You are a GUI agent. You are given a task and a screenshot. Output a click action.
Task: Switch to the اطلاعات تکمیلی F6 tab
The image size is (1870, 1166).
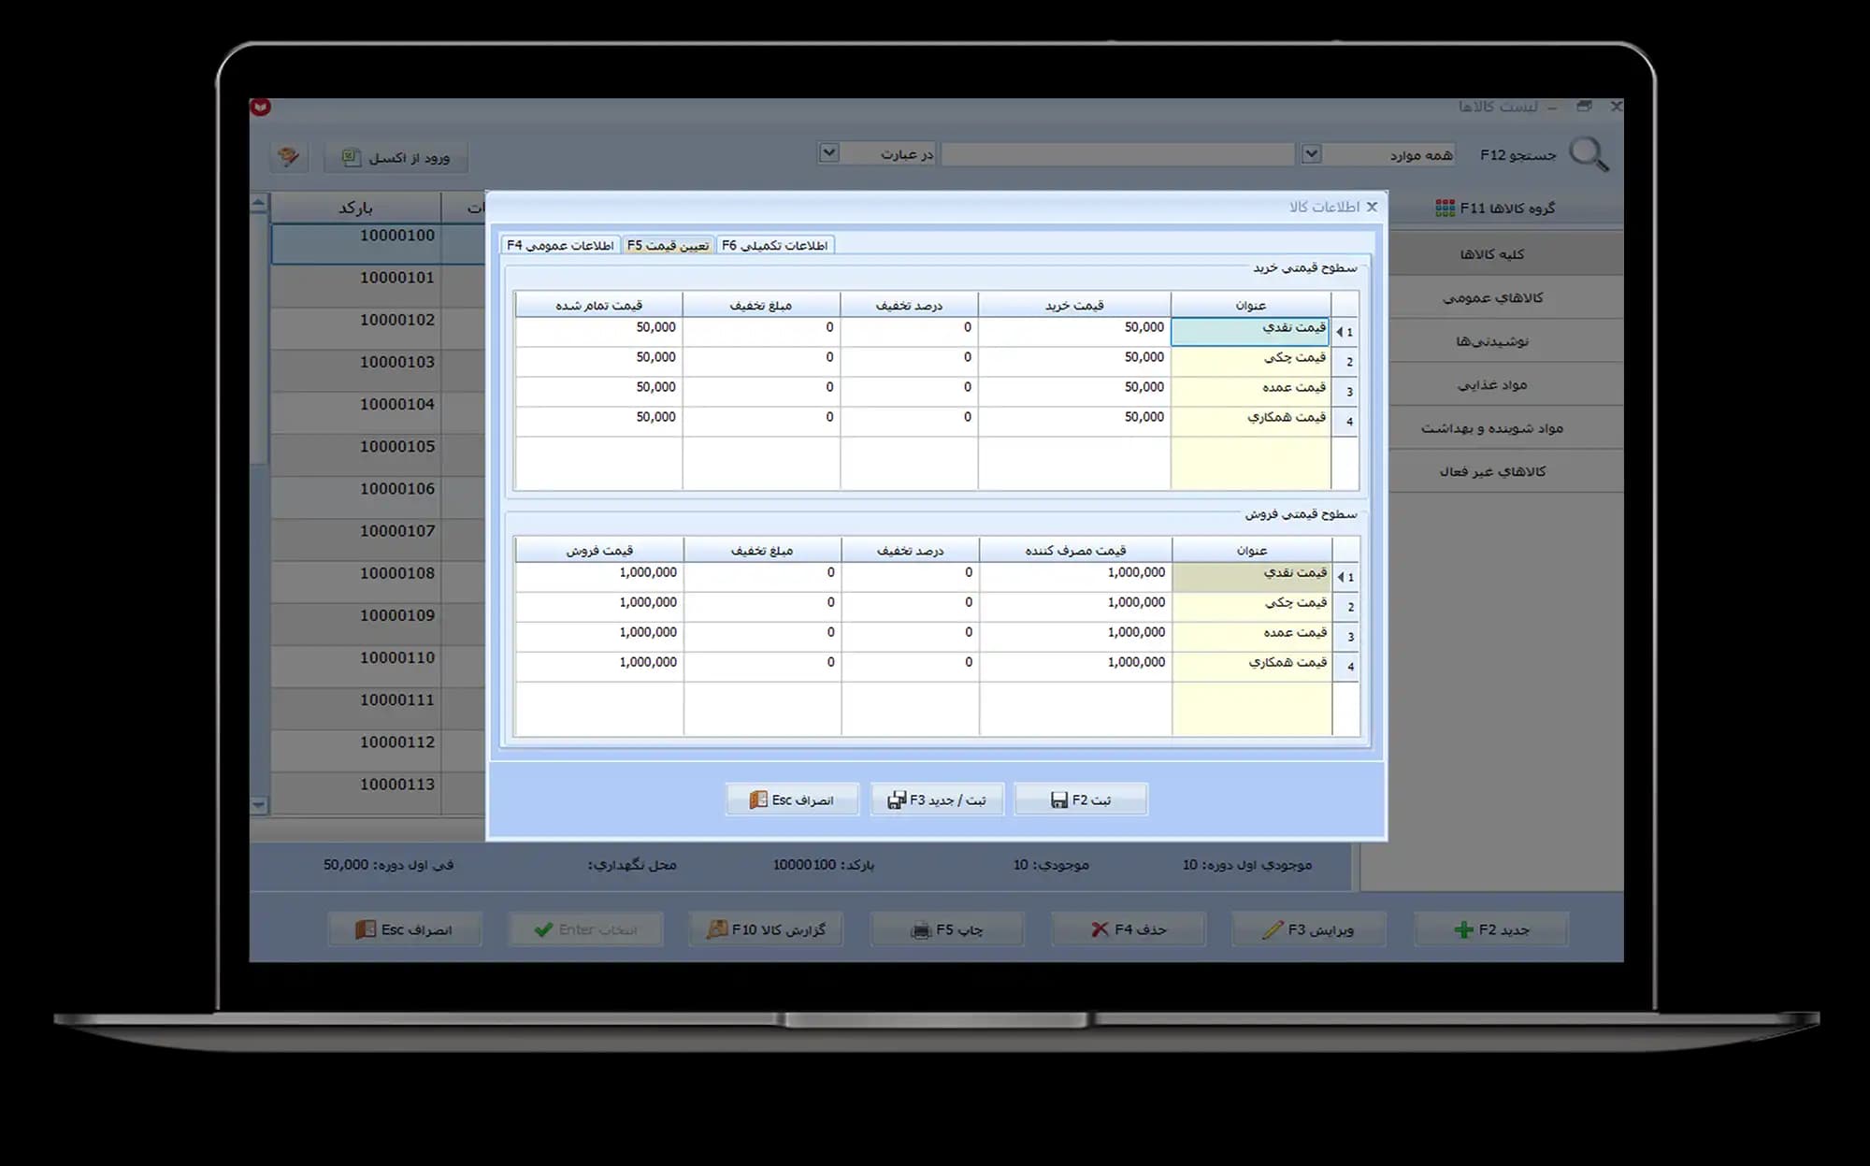coord(775,245)
